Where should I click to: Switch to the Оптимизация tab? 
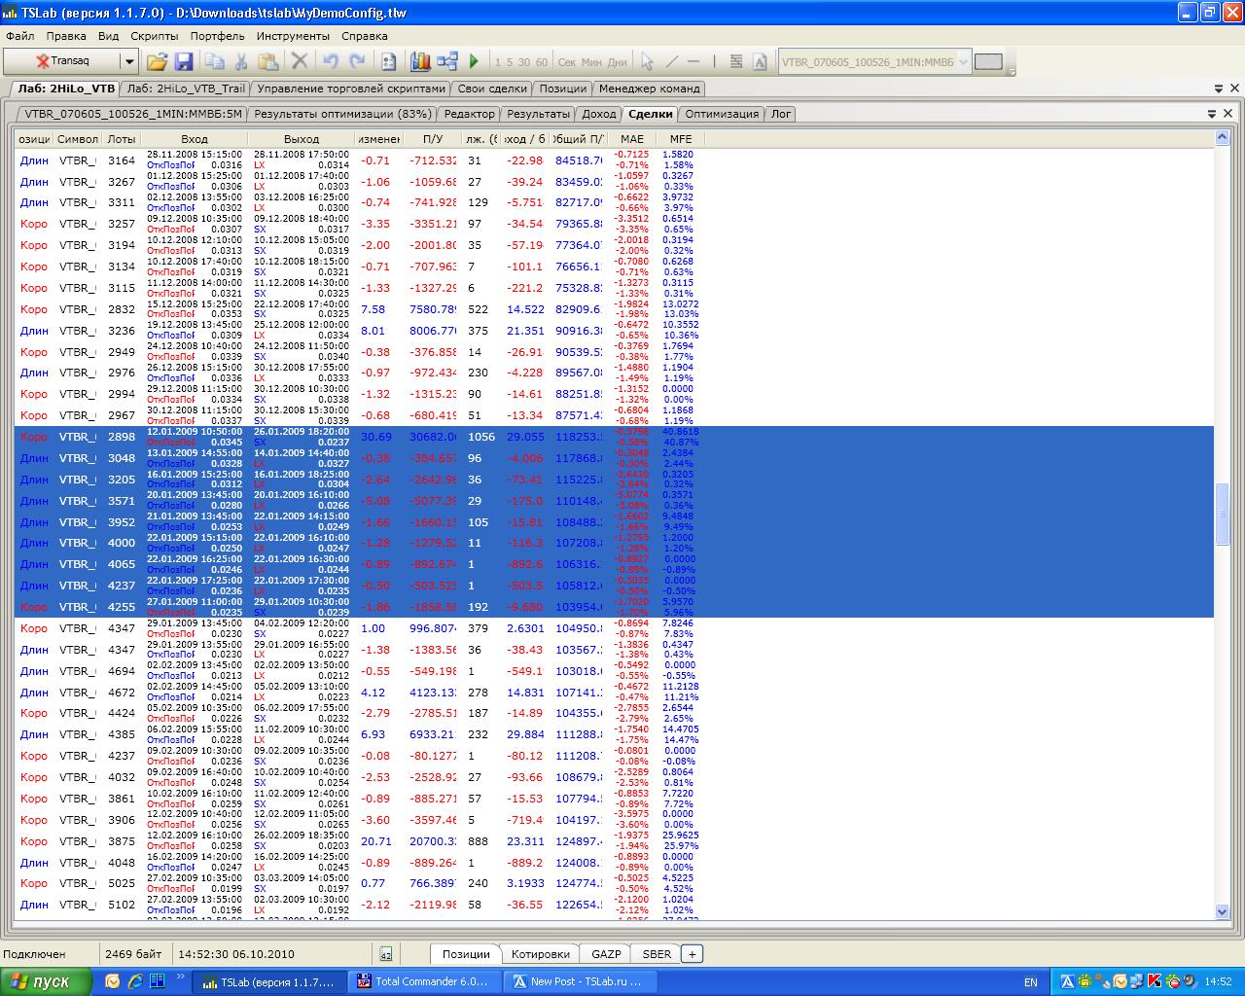[722, 114]
